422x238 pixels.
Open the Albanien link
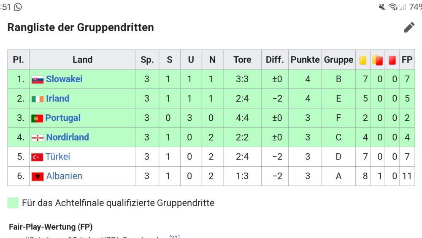pyautogui.click(x=64, y=176)
